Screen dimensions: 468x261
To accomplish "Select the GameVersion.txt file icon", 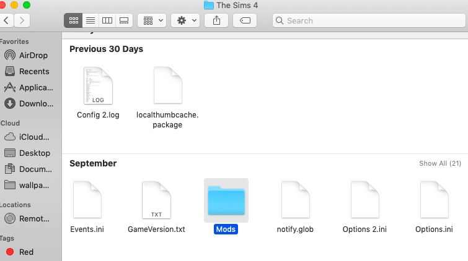I will click(x=156, y=200).
